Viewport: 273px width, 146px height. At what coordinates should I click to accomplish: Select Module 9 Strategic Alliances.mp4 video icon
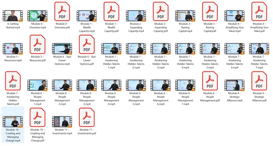point(235,85)
